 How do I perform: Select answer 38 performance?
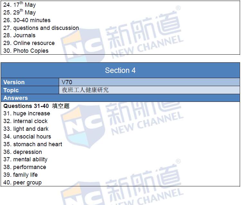click(x=25, y=167)
